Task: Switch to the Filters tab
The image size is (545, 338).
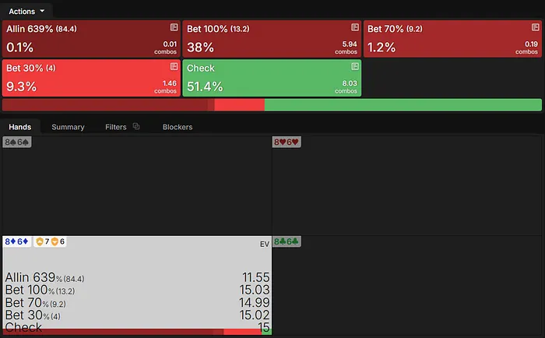Action: click(115, 127)
